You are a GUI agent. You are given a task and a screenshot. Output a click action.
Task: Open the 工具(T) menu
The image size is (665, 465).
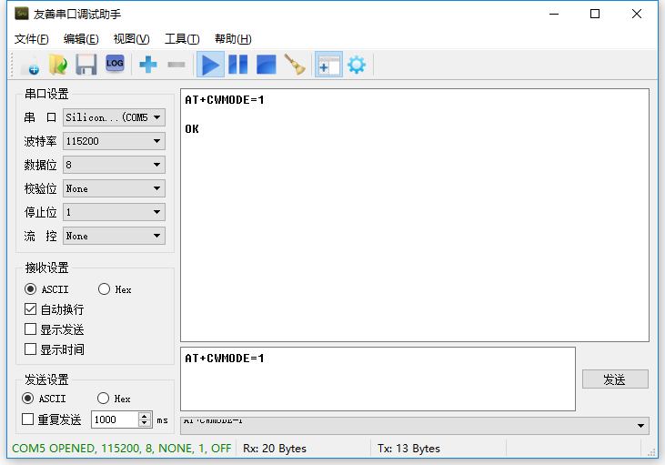182,39
